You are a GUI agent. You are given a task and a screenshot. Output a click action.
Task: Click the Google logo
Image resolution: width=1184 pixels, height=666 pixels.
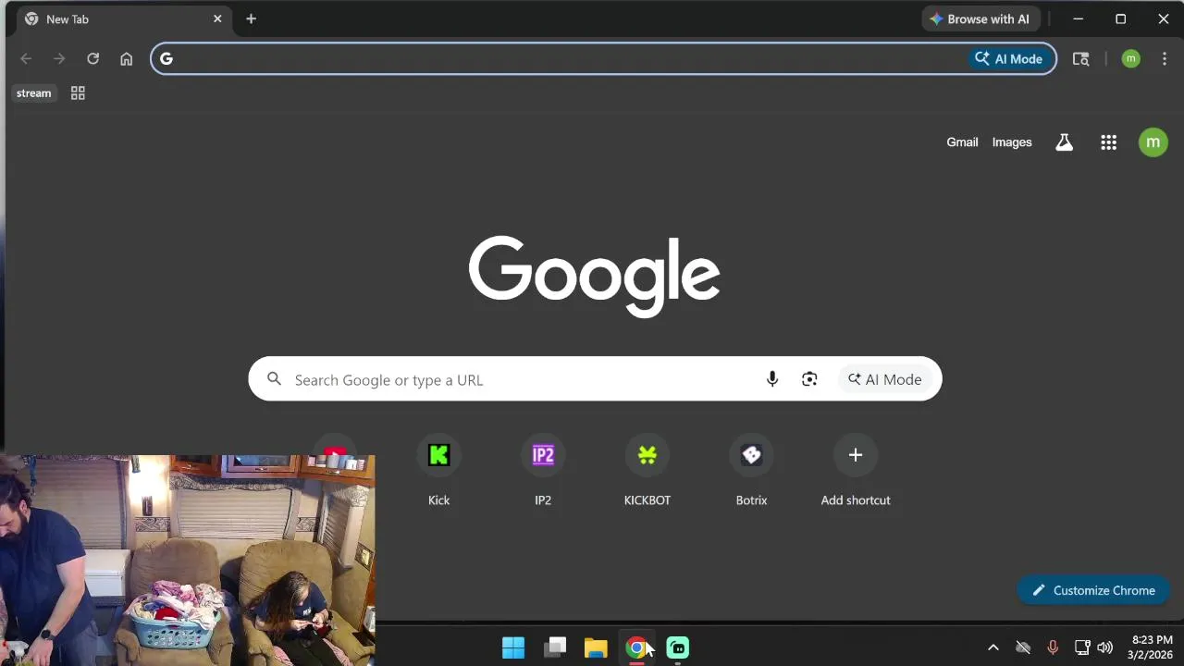click(594, 276)
